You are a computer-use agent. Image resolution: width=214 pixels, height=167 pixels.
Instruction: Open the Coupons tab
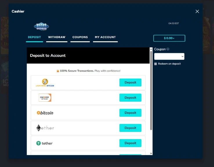[80, 37]
